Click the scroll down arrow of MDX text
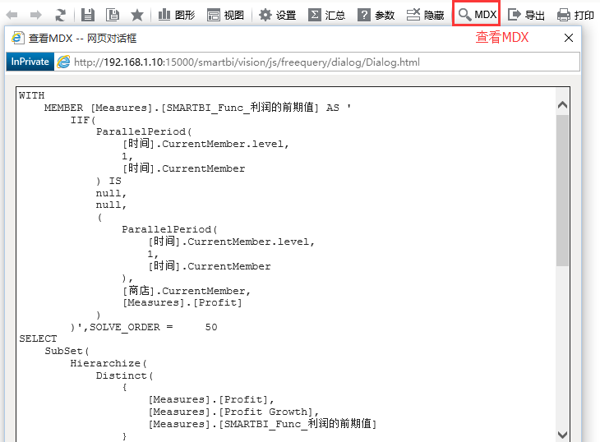Image resolution: width=600 pixels, height=442 pixels. click(562, 435)
